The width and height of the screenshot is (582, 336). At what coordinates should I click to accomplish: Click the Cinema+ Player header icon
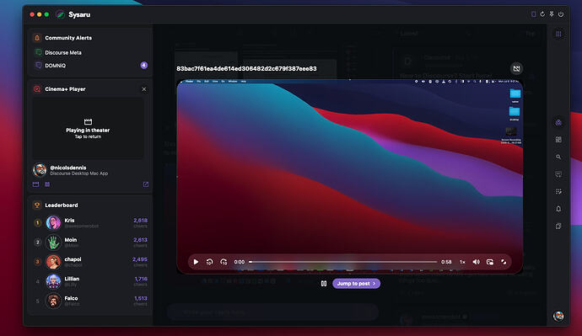[37, 89]
